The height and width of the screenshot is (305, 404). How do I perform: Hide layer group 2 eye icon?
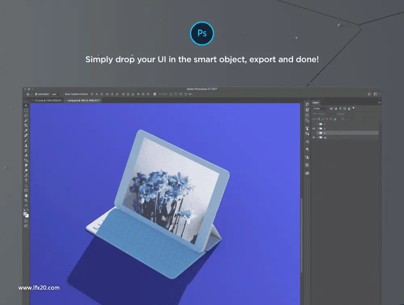314,129
